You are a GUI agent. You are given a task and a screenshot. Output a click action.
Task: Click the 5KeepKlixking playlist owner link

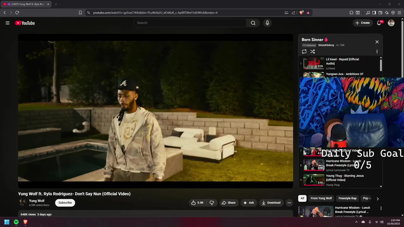point(326,45)
